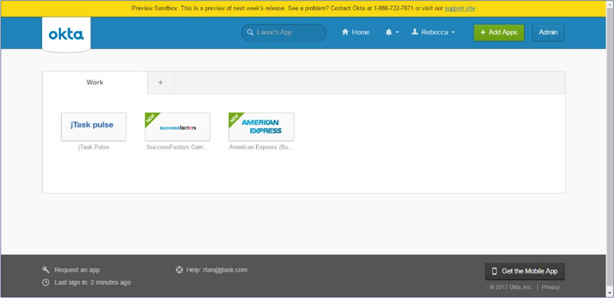Click the Home house icon
The width and height of the screenshot is (614, 298).
click(x=345, y=32)
